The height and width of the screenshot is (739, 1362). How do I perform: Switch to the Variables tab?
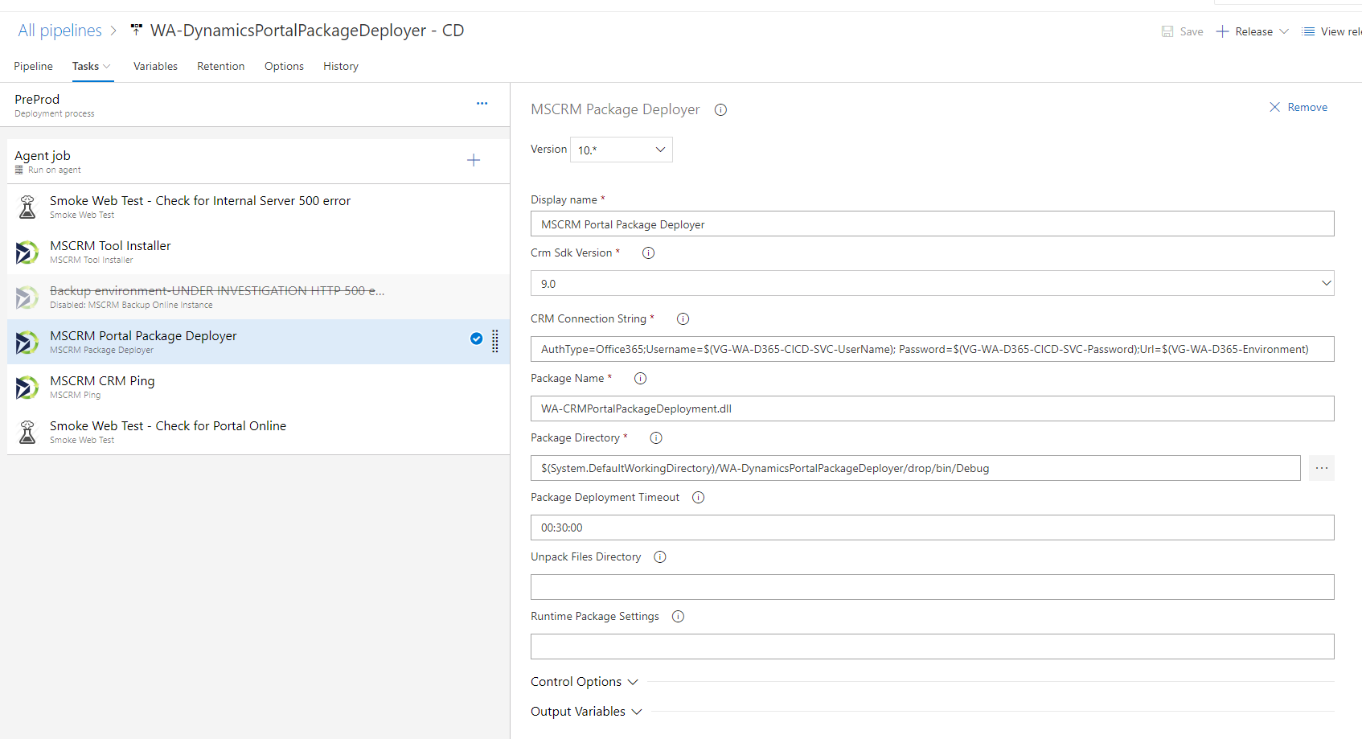(x=155, y=66)
